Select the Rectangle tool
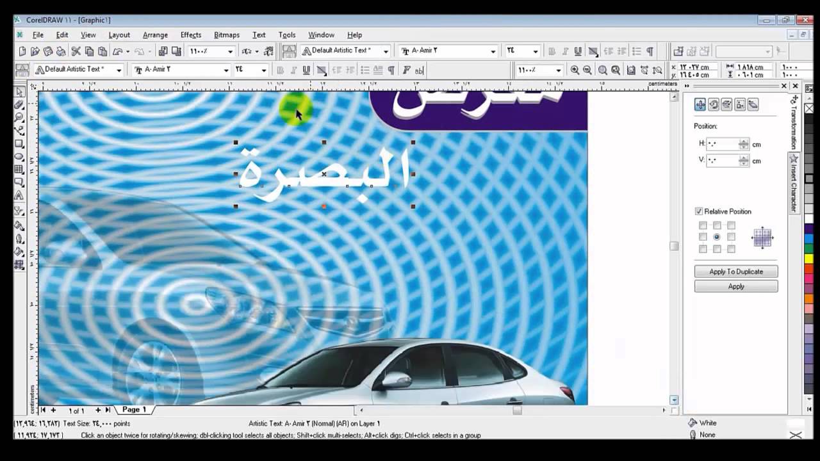This screenshot has width=820, height=461. 19,143
